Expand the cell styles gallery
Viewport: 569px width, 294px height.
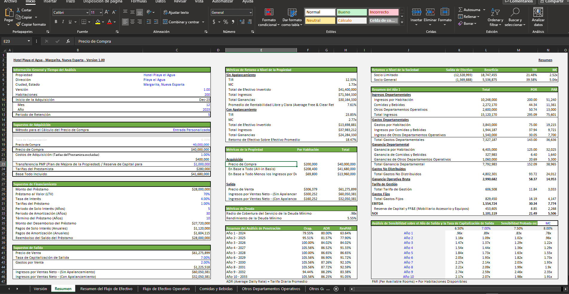(402, 22)
